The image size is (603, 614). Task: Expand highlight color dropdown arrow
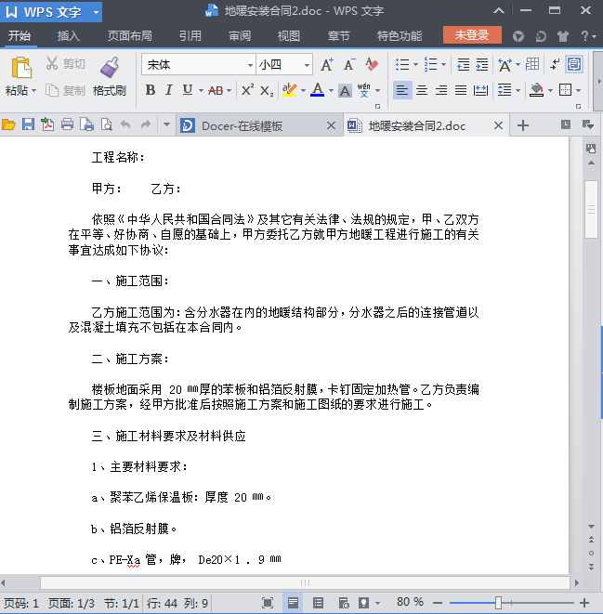click(304, 90)
